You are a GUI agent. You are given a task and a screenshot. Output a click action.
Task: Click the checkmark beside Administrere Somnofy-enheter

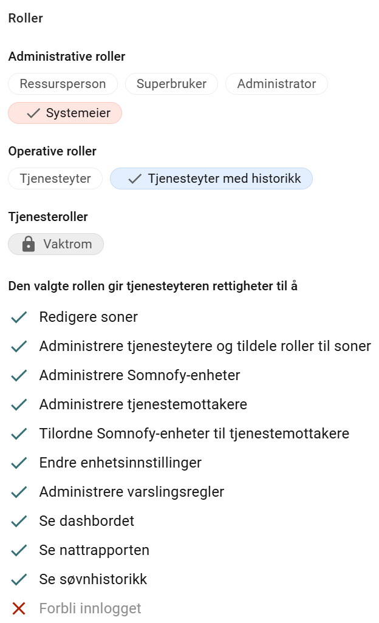click(19, 375)
